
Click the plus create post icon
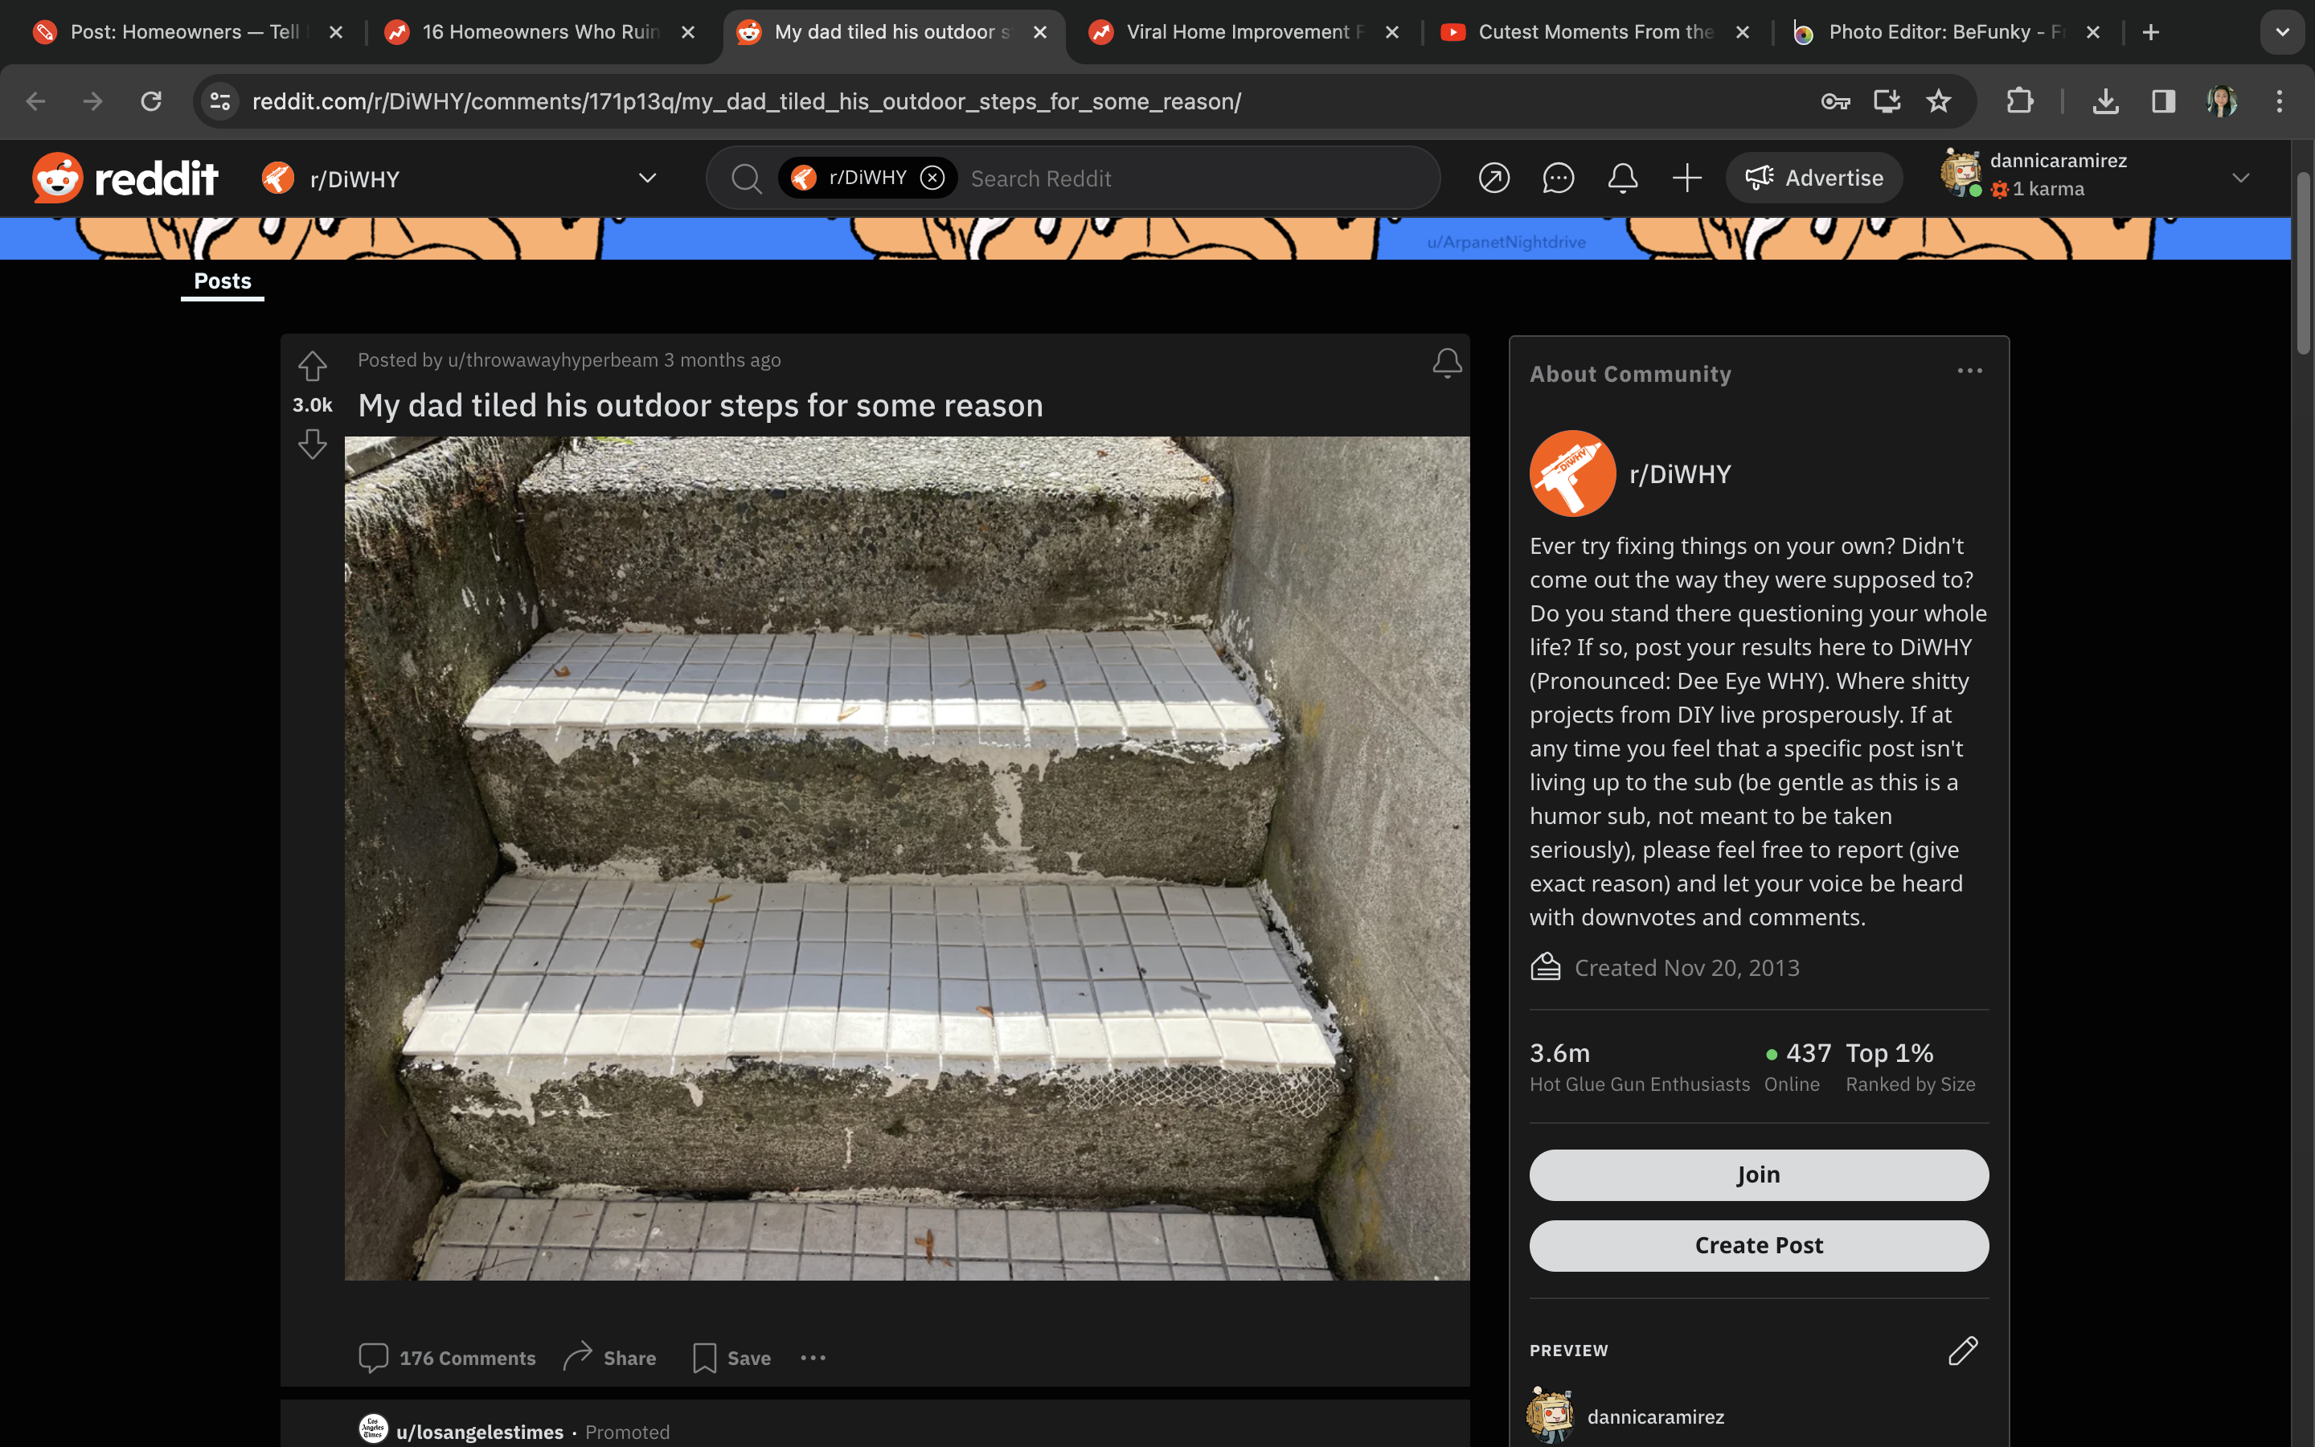click(x=1686, y=178)
